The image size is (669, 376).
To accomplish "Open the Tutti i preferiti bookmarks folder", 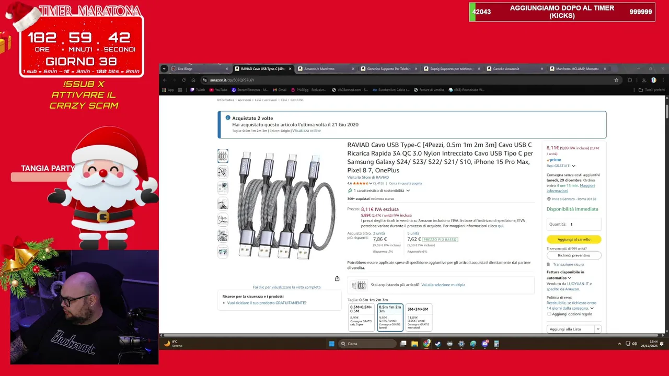I will click(x=652, y=90).
